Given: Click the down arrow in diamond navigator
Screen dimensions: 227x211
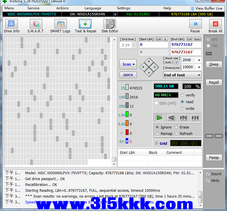Looking at the screenshot, I should [x=149, y=73].
